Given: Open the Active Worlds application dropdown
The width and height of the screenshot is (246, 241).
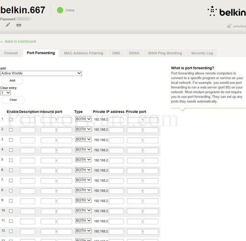Looking at the screenshot, I should click(x=41, y=73).
